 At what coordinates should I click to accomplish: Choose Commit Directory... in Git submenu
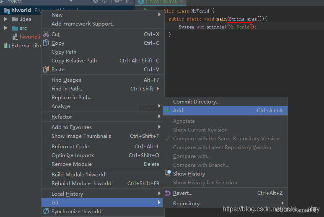pos(225,101)
